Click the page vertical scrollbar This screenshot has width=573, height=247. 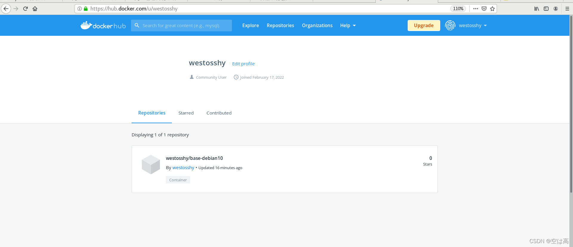(x=571, y=104)
